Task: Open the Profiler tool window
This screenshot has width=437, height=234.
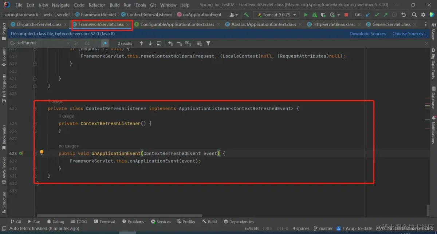Action: click(186, 222)
